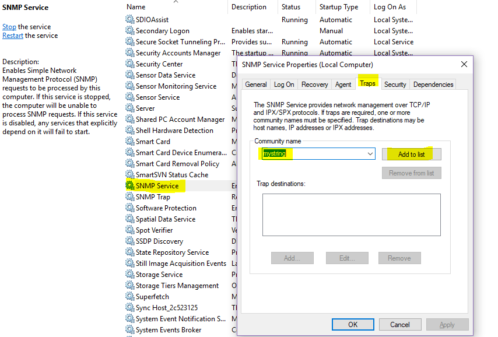Open the Dependencies tab
The height and width of the screenshot is (337, 498).
pos(433,84)
